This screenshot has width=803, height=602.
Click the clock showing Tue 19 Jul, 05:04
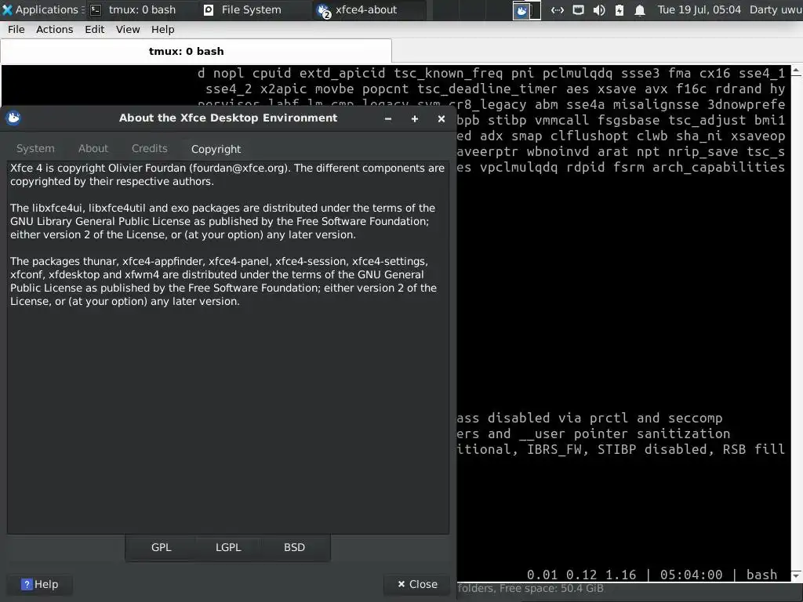[x=699, y=9]
